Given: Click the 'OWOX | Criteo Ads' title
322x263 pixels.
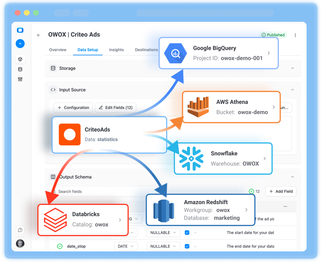Looking at the screenshot, I should click(x=74, y=35).
